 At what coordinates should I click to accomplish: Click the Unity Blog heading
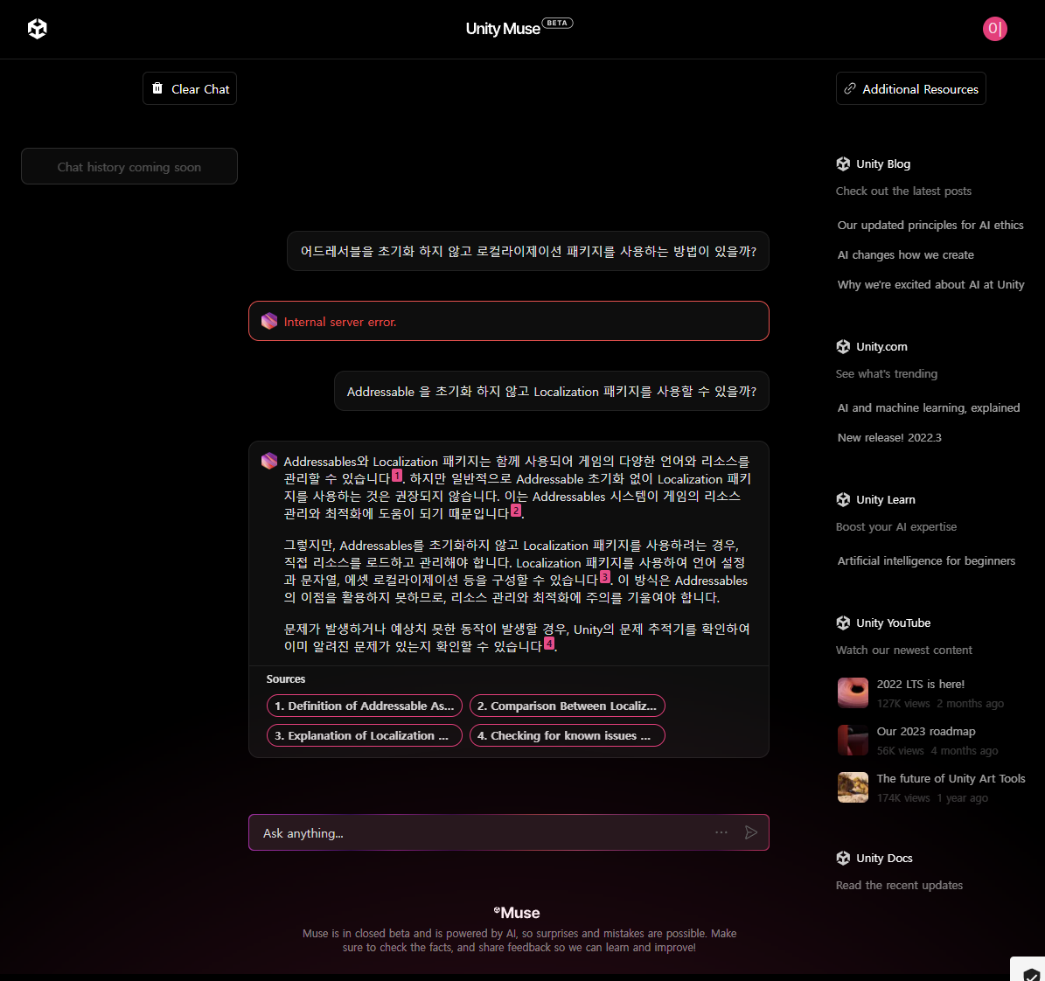tap(883, 164)
